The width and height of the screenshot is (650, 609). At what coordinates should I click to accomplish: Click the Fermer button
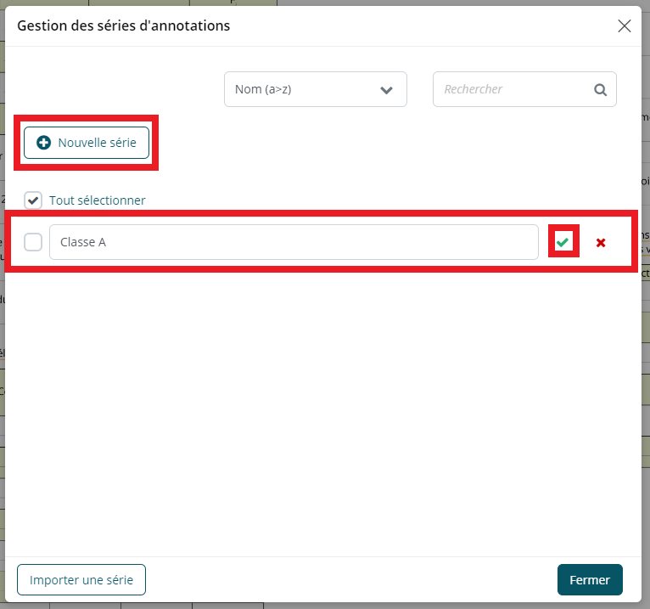pos(589,580)
